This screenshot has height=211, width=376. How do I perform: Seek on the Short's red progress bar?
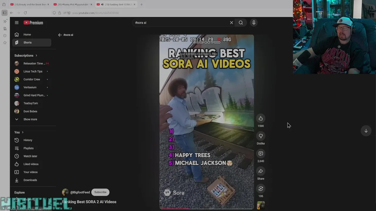coord(207,209)
